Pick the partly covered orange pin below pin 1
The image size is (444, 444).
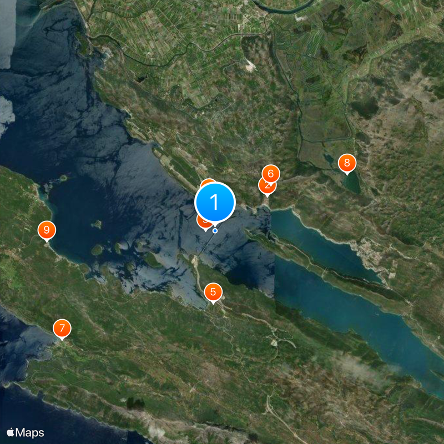click(203, 225)
